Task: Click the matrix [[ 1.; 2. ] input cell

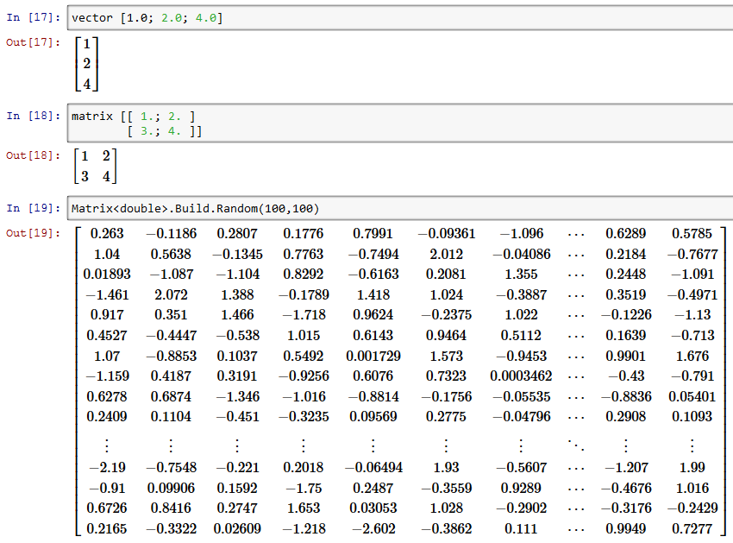Action: [x=400, y=123]
